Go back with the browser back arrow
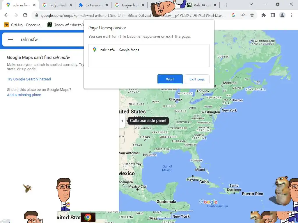This screenshot has width=298, height=223. pos(6,15)
